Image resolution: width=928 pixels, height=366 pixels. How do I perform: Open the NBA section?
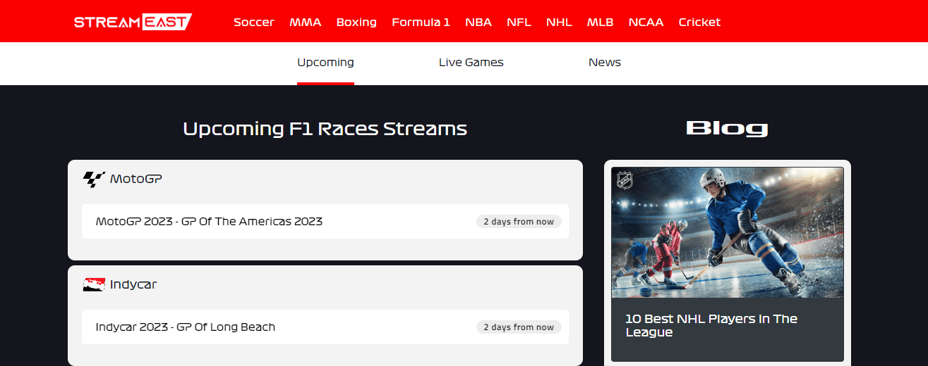tap(478, 22)
